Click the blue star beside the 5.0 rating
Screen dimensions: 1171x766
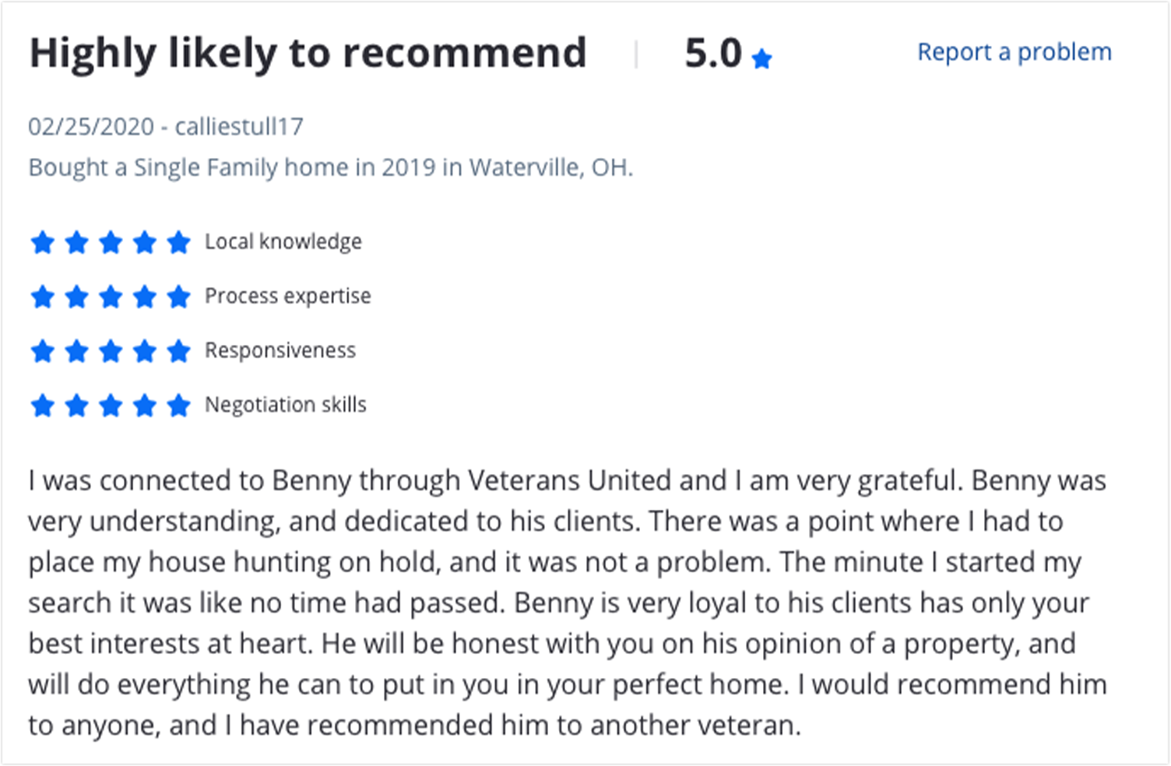pyautogui.click(x=761, y=58)
